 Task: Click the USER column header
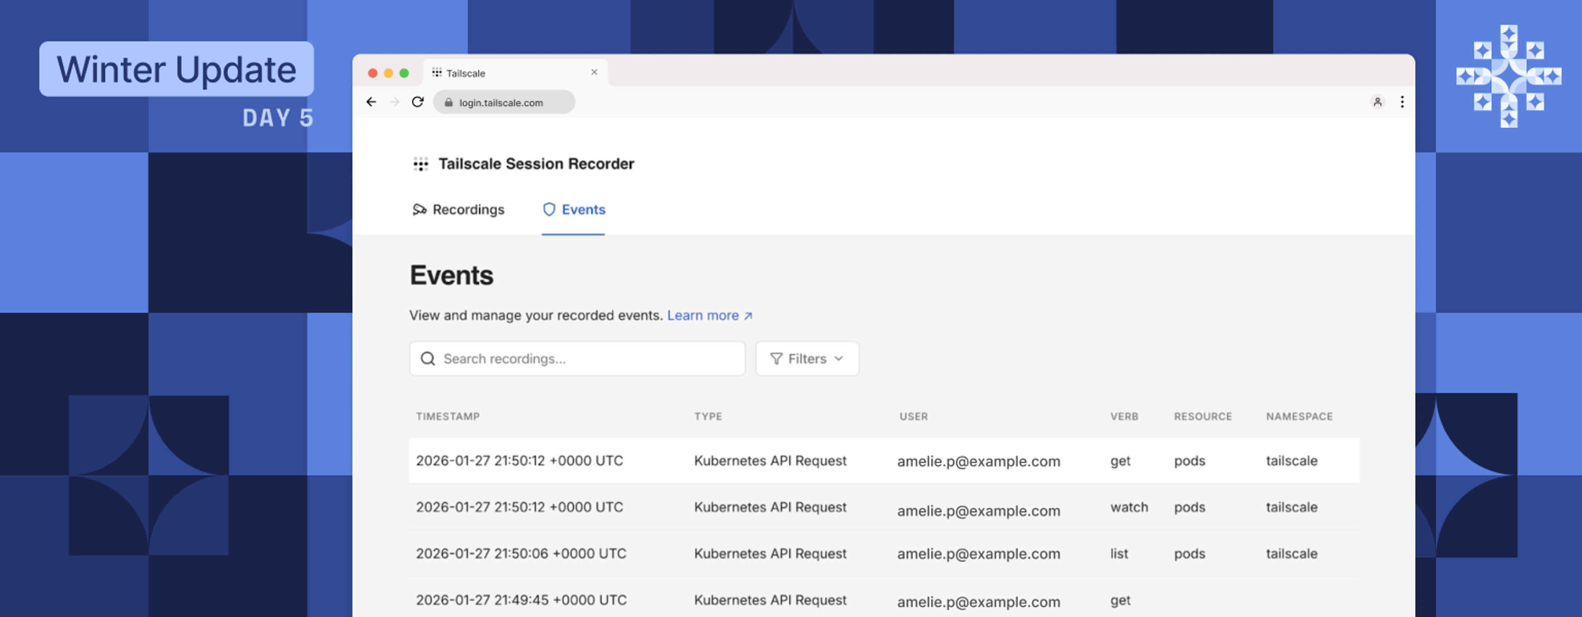click(913, 416)
